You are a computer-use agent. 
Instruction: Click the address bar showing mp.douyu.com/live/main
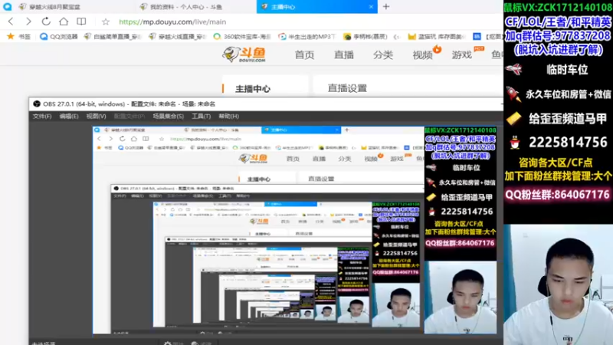pos(172,22)
